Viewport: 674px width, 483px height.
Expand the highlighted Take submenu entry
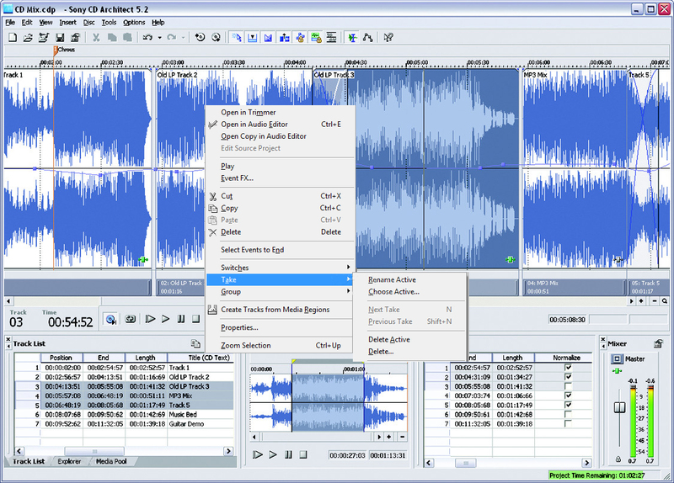[281, 279]
